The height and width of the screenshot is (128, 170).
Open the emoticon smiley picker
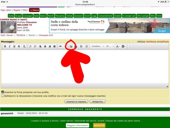[87, 46]
